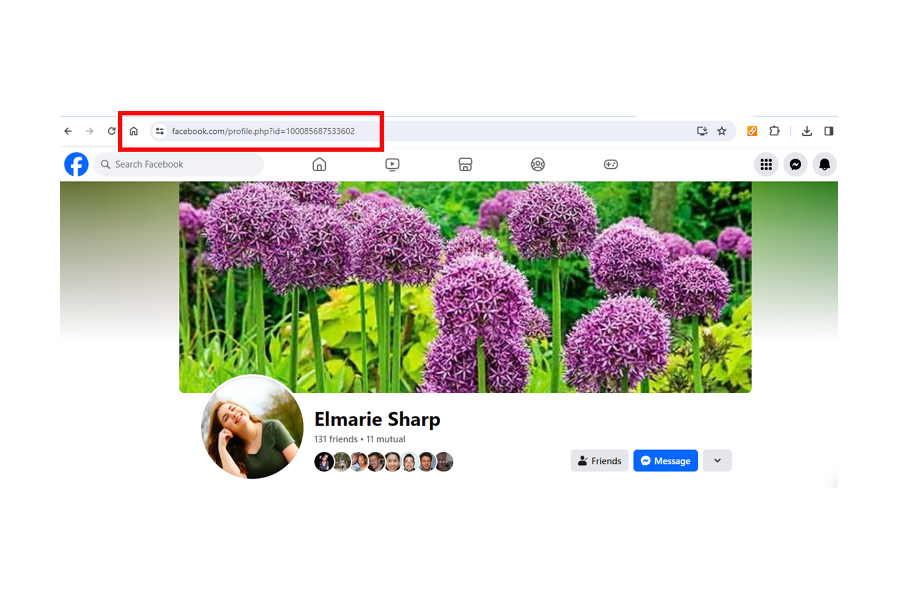The height and width of the screenshot is (599, 898).
Task: Open the browser Extensions puzzle icon
Action: tap(775, 131)
